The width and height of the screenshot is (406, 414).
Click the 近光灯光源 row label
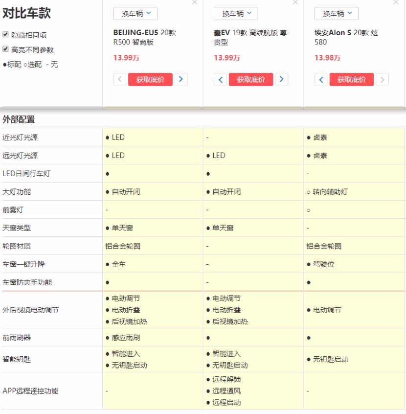(x=20, y=138)
